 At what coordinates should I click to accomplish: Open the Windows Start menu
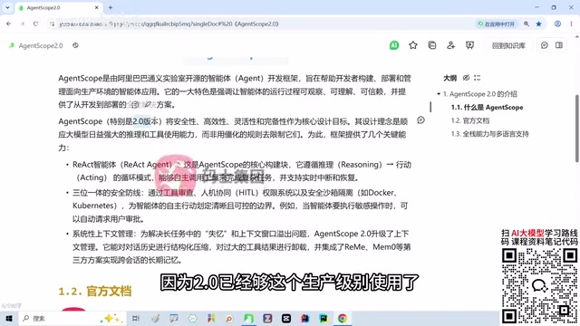(9, 318)
